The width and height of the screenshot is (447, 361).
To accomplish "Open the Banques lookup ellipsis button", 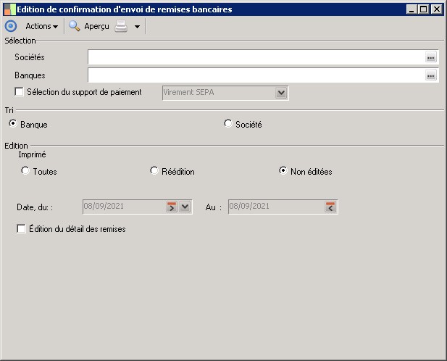I will (430, 75).
